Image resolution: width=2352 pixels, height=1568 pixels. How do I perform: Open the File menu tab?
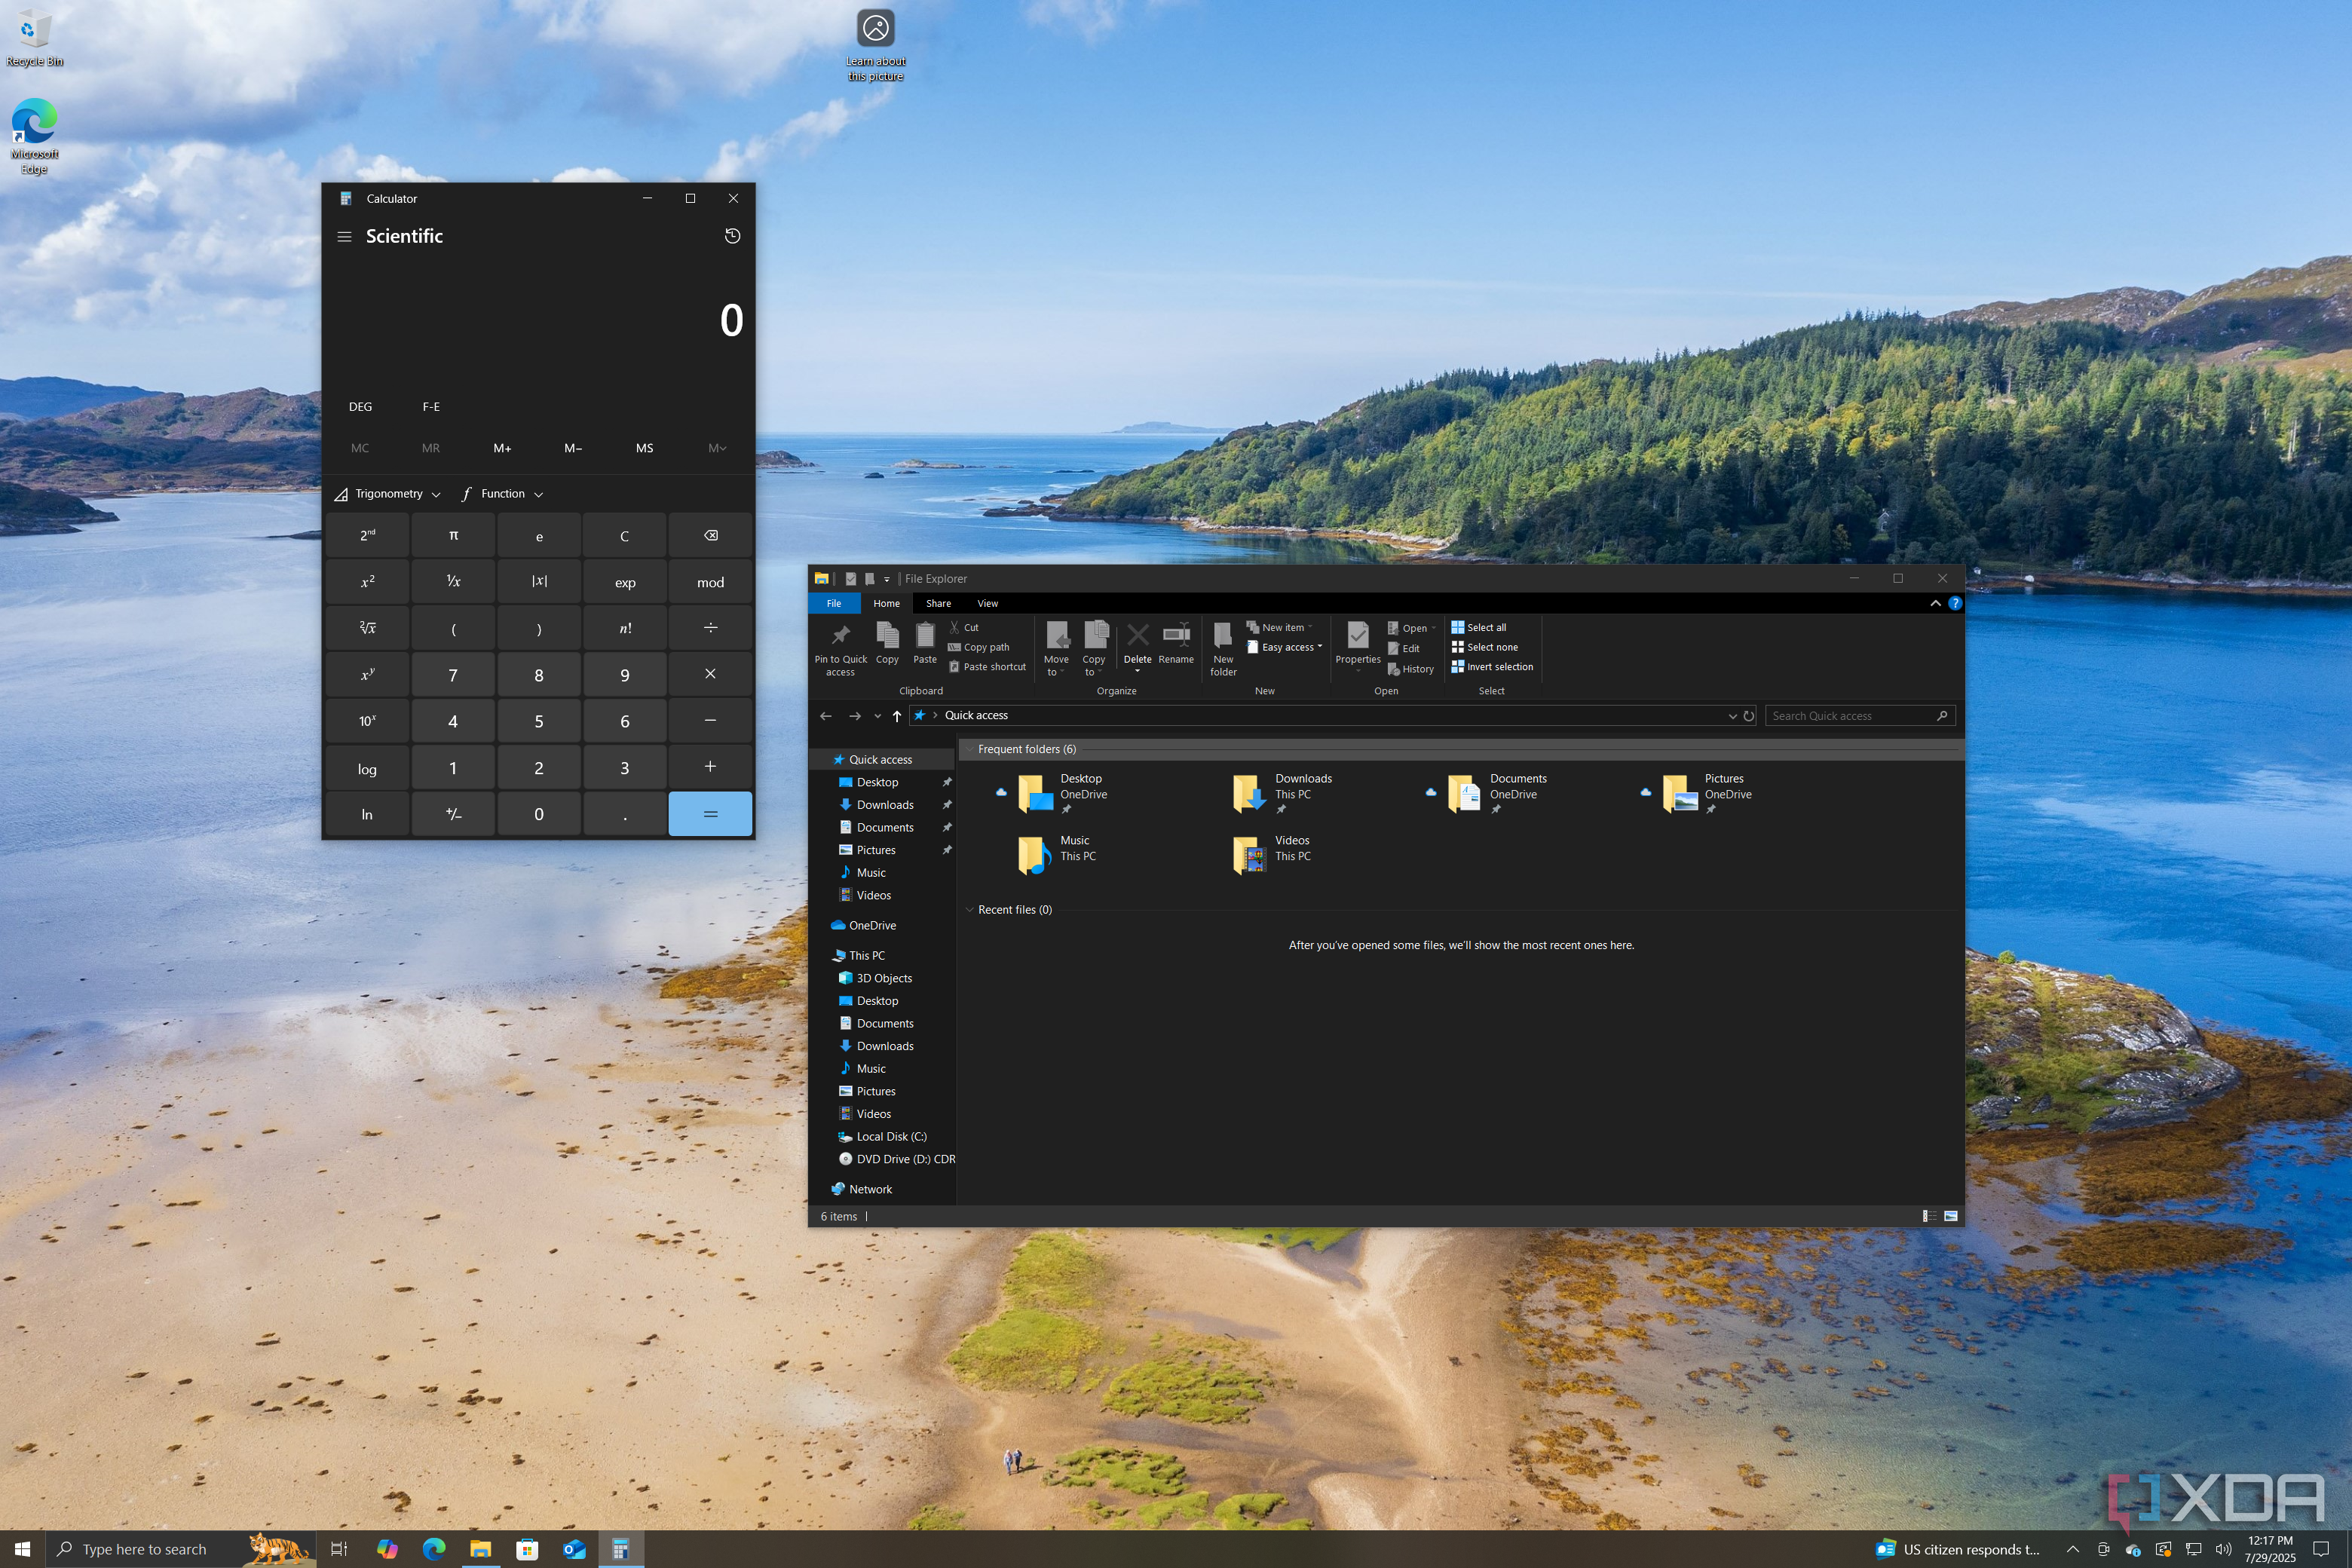(833, 604)
